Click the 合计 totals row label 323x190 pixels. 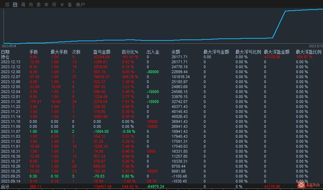point(5,186)
